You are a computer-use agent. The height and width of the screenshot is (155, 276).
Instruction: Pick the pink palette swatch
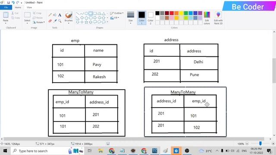click(172, 18)
